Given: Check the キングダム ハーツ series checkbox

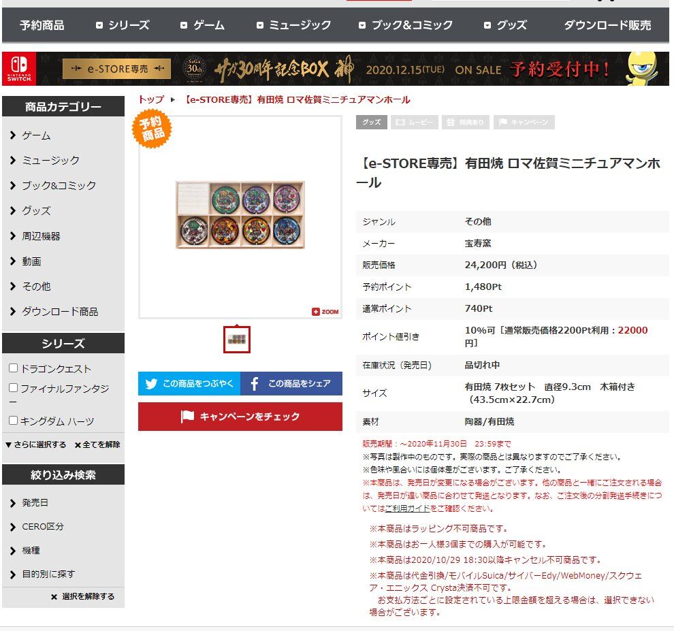Looking at the screenshot, I should 14,420.
